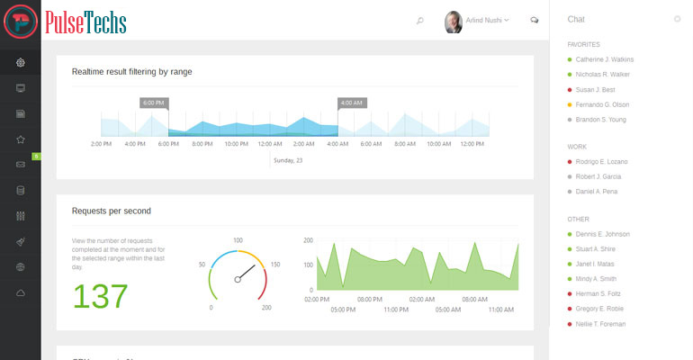Image resolution: width=693 pixels, height=360 pixels.
Task: Click the 4:00 AM range handle
Action: 351,103
